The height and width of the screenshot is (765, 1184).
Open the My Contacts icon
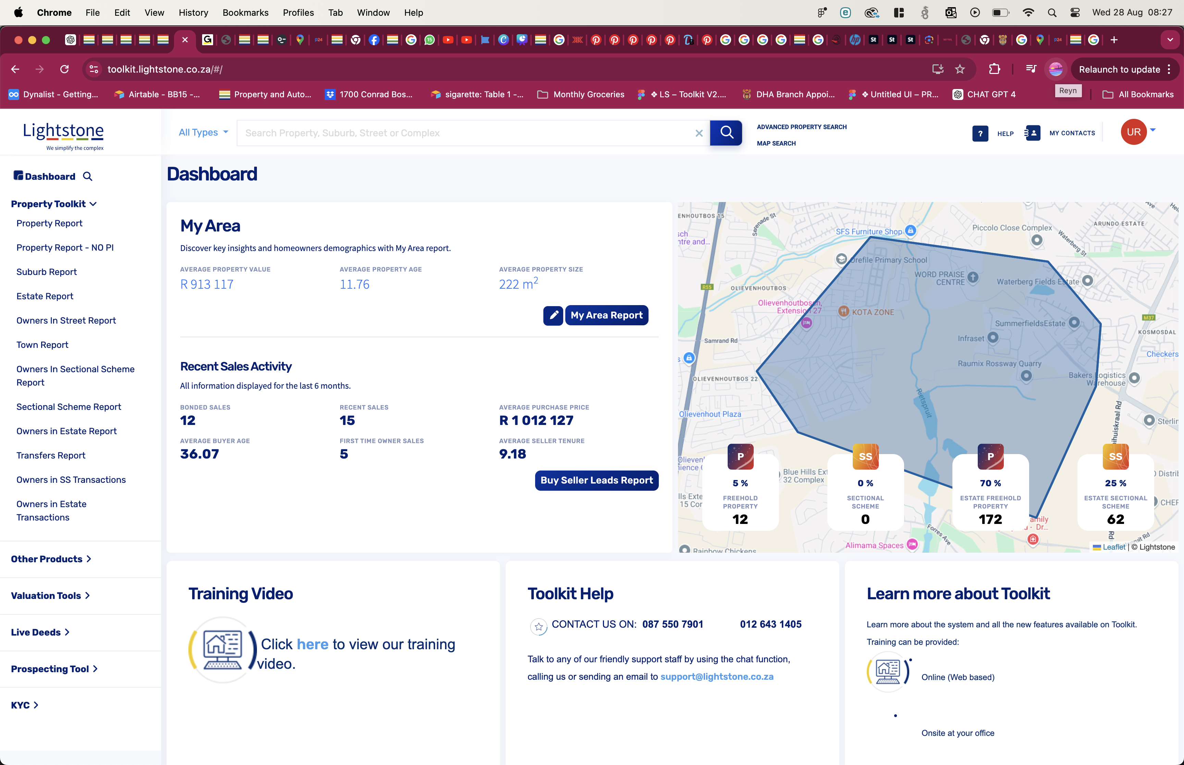[1033, 133]
